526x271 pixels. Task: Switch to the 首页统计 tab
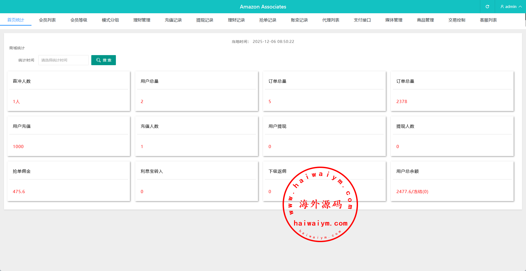16,20
